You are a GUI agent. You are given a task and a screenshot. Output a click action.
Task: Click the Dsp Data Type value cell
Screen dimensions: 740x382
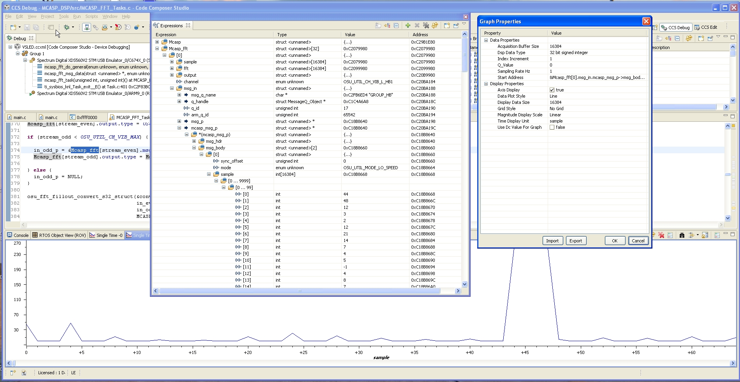598,53
